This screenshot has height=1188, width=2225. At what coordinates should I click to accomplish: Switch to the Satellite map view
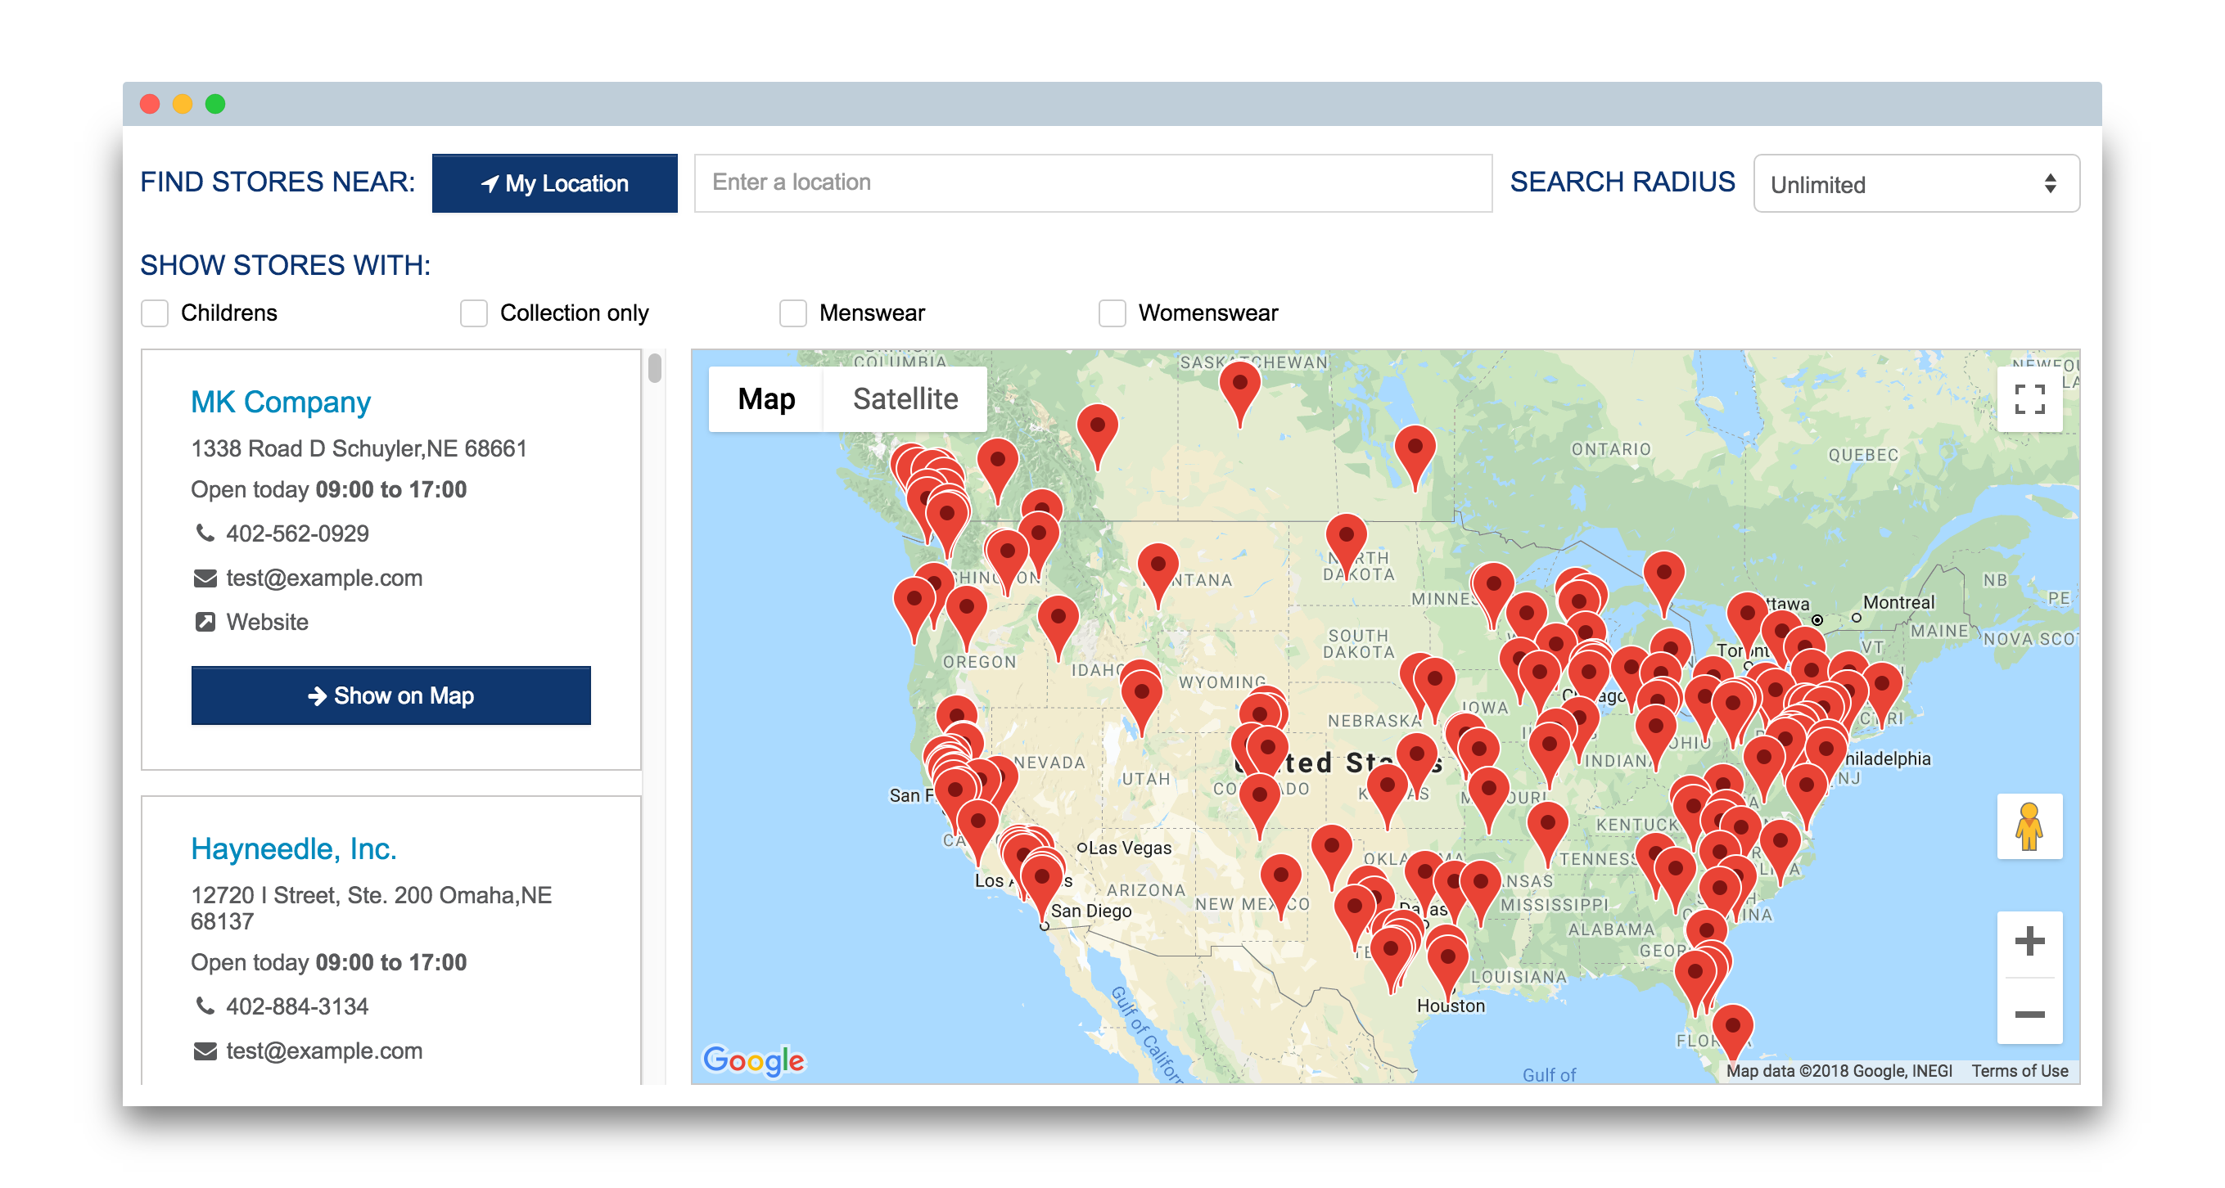point(905,399)
